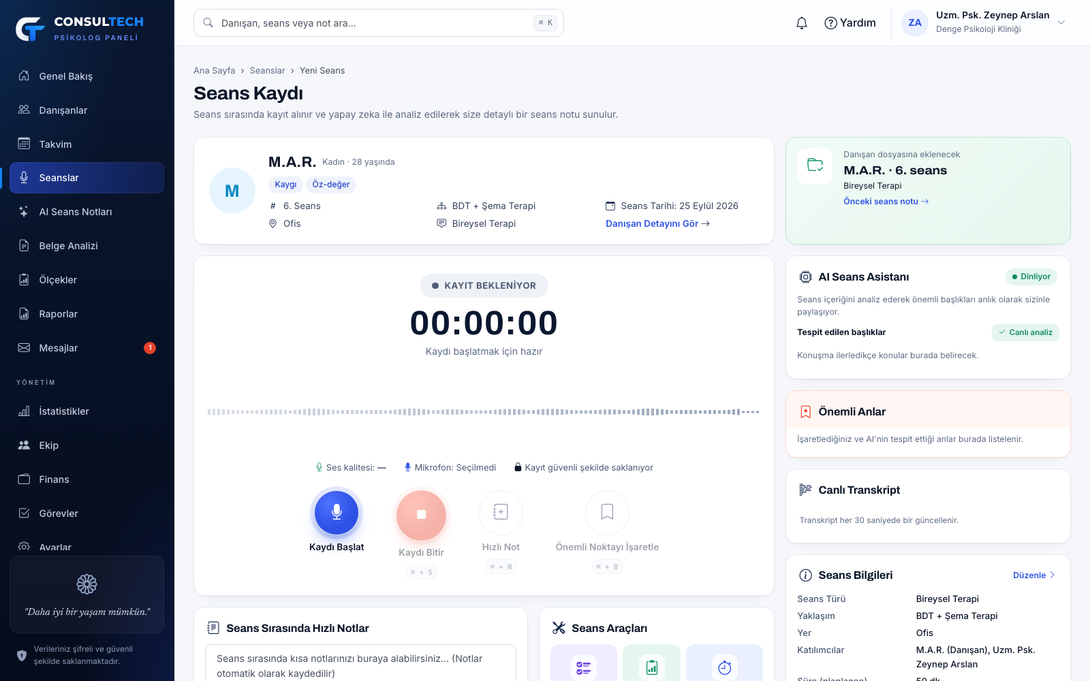Click the ConsulTech logo
The height and width of the screenshot is (681, 1090).
click(80, 29)
